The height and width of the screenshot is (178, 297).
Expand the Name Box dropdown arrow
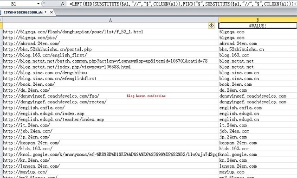pyautogui.click(x=38, y=4)
